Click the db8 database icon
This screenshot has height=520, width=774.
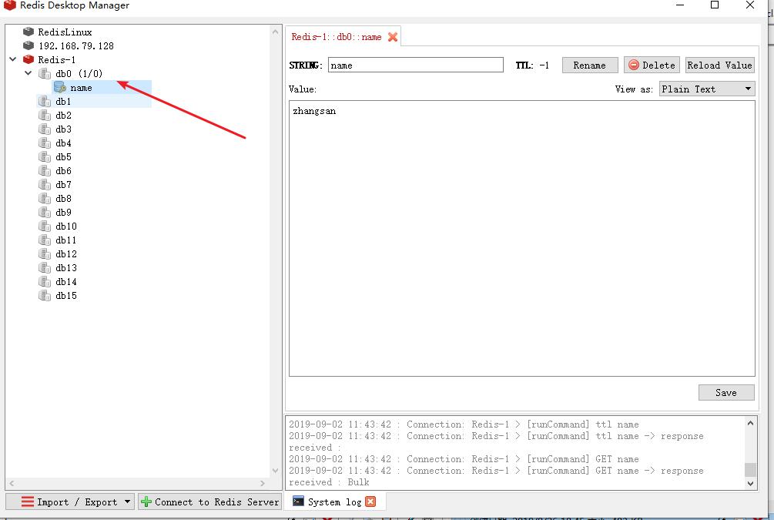pos(45,198)
